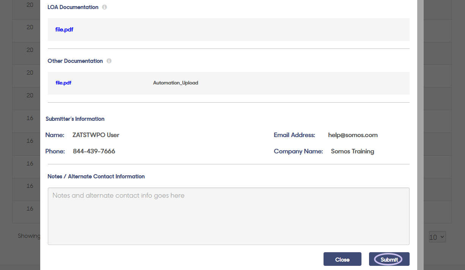Click inside the Notes textarea
Image resolution: width=465 pixels, height=270 pixels.
(228, 216)
